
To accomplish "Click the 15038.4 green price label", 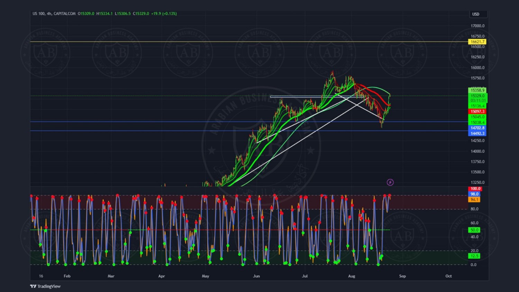I will (x=477, y=122).
